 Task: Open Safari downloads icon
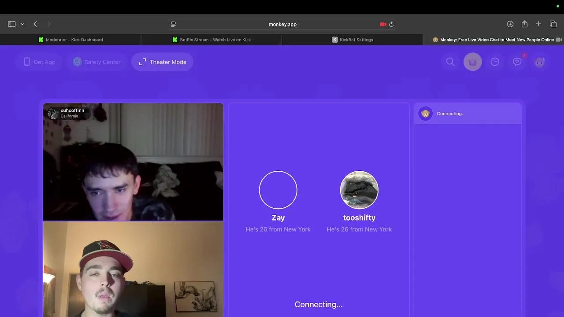click(510, 24)
